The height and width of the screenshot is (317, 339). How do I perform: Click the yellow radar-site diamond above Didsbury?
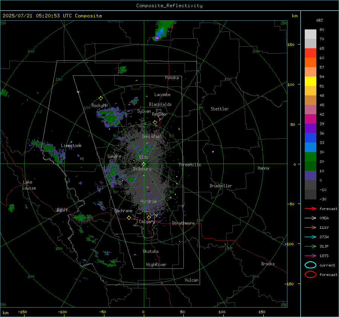click(144, 164)
